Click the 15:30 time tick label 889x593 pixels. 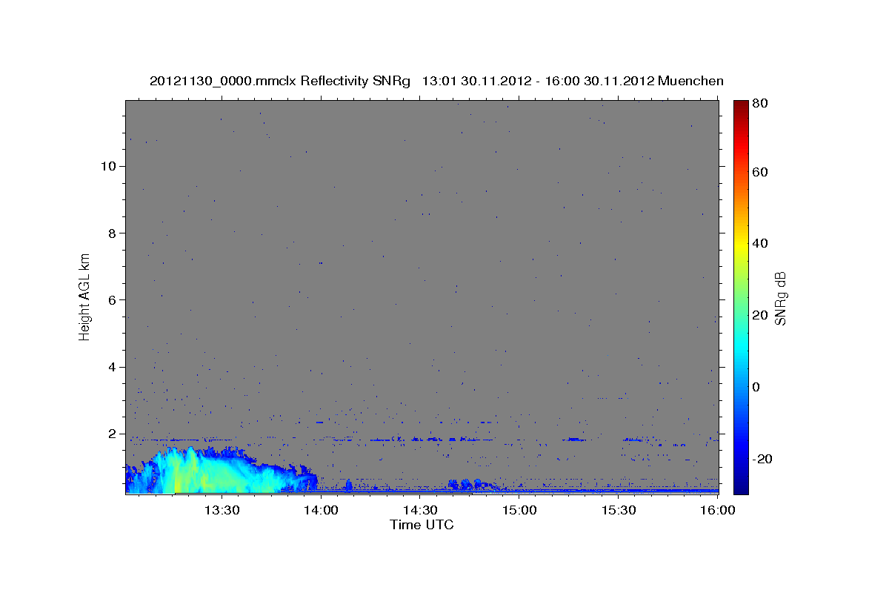coord(619,510)
